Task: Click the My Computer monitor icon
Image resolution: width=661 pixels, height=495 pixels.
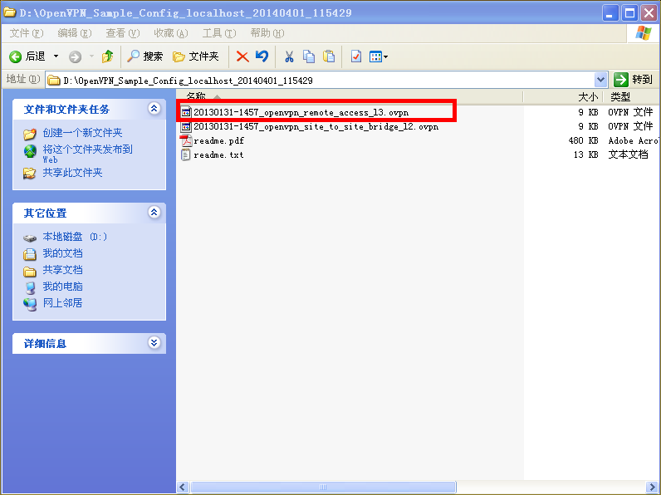Action: point(30,287)
